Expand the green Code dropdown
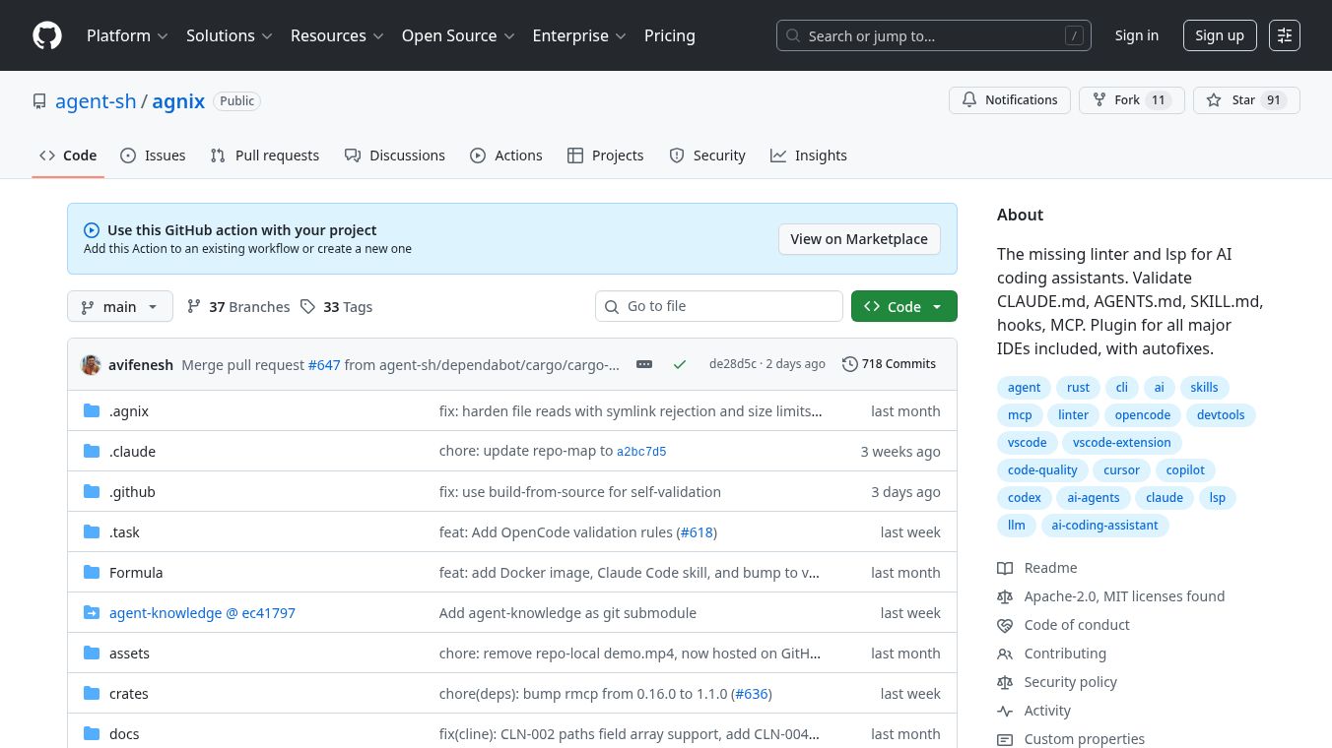 coord(903,307)
